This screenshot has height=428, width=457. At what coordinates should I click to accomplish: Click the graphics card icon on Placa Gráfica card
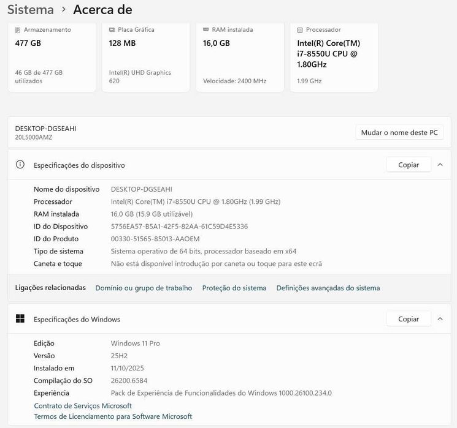(112, 29)
